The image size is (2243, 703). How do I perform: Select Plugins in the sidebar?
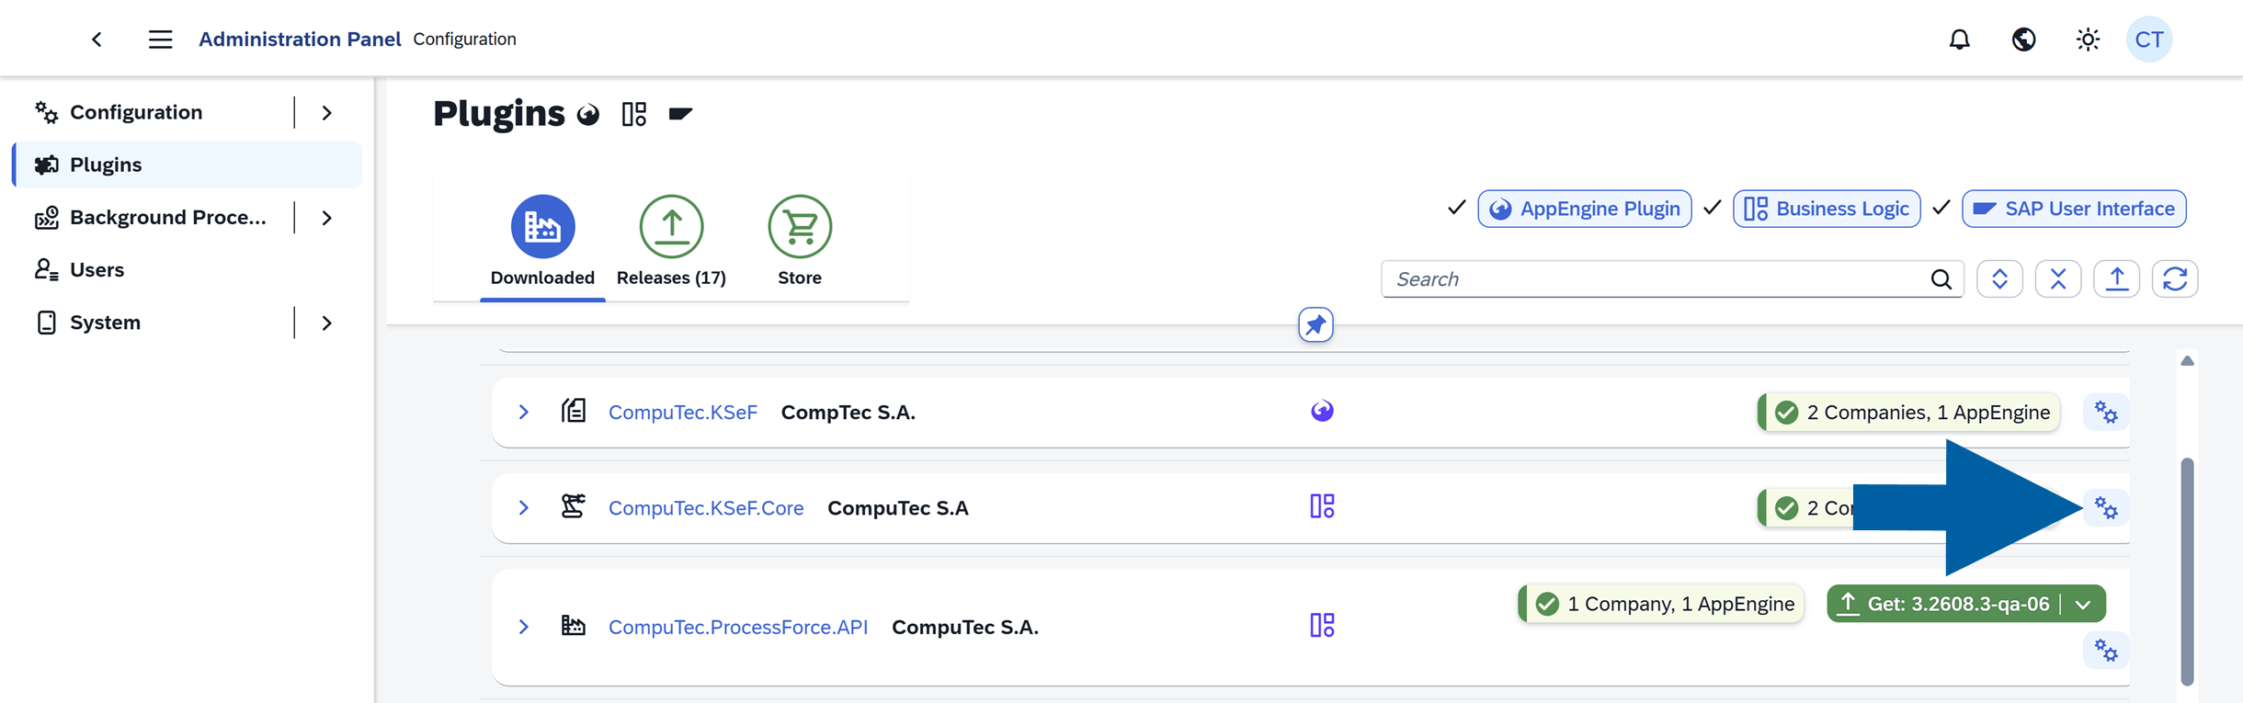tap(188, 164)
